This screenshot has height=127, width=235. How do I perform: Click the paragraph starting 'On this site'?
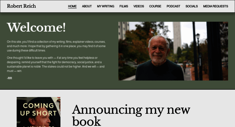pos(56,46)
